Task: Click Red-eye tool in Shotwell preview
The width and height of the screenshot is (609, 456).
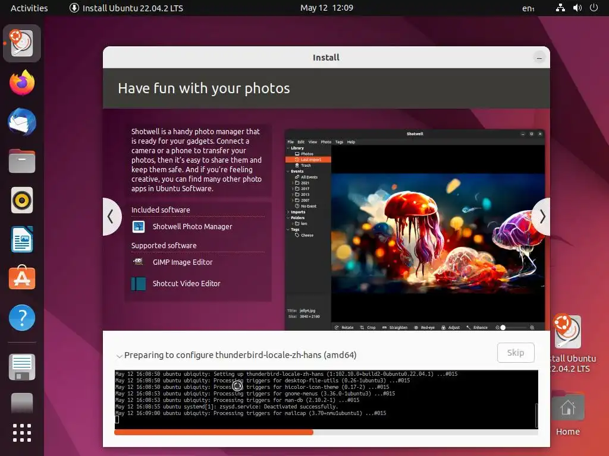Action: point(424,328)
